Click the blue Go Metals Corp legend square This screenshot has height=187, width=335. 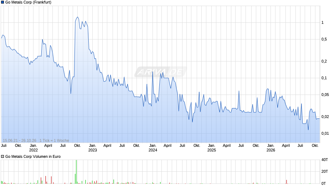pos(2,2)
